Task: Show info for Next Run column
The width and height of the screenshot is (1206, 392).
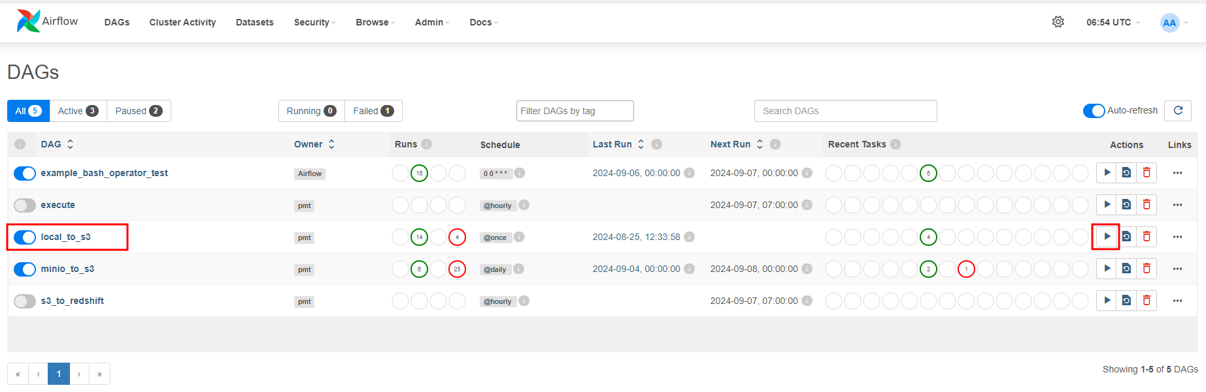Action: click(775, 144)
